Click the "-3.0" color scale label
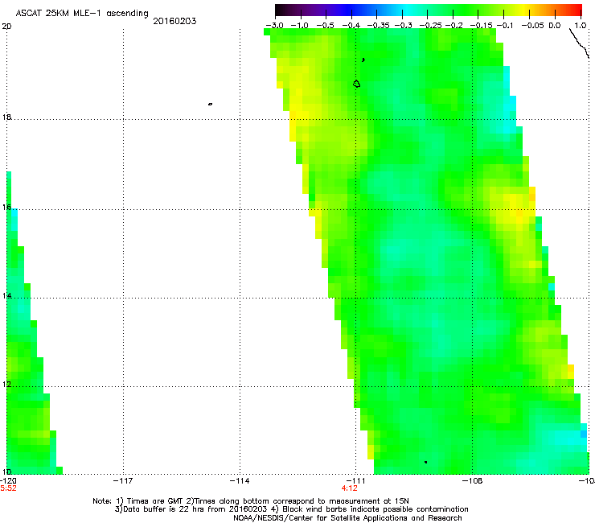This screenshot has width=595, height=523. click(x=274, y=26)
